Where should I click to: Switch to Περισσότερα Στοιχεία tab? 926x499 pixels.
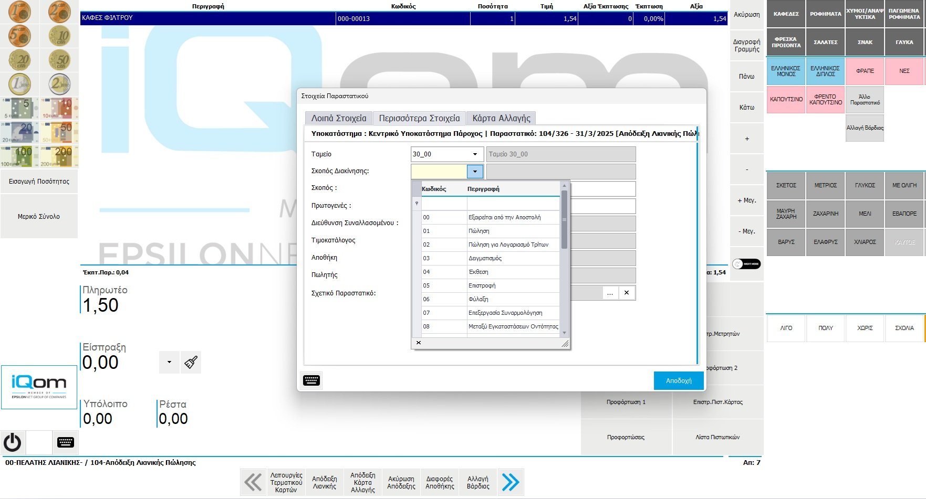click(x=419, y=118)
